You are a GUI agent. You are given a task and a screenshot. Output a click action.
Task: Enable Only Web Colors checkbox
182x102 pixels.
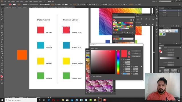coord(92,76)
